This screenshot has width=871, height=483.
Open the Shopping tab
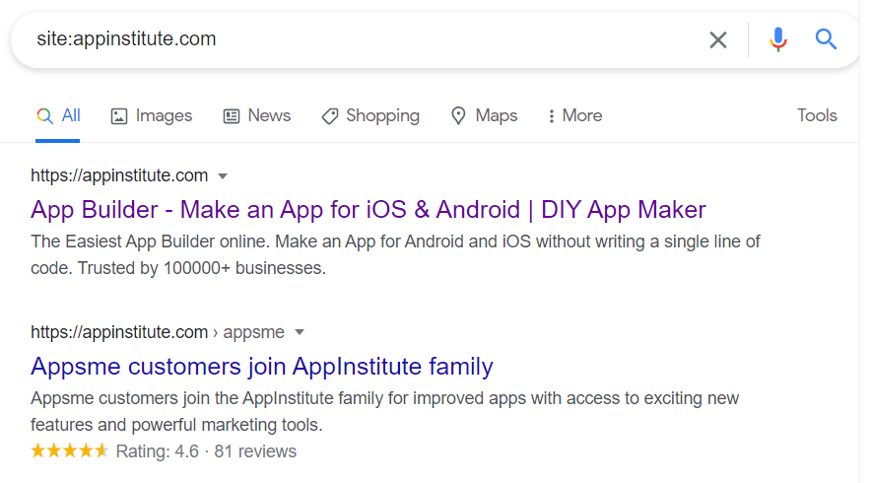pyautogui.click(x=370, y=115)
